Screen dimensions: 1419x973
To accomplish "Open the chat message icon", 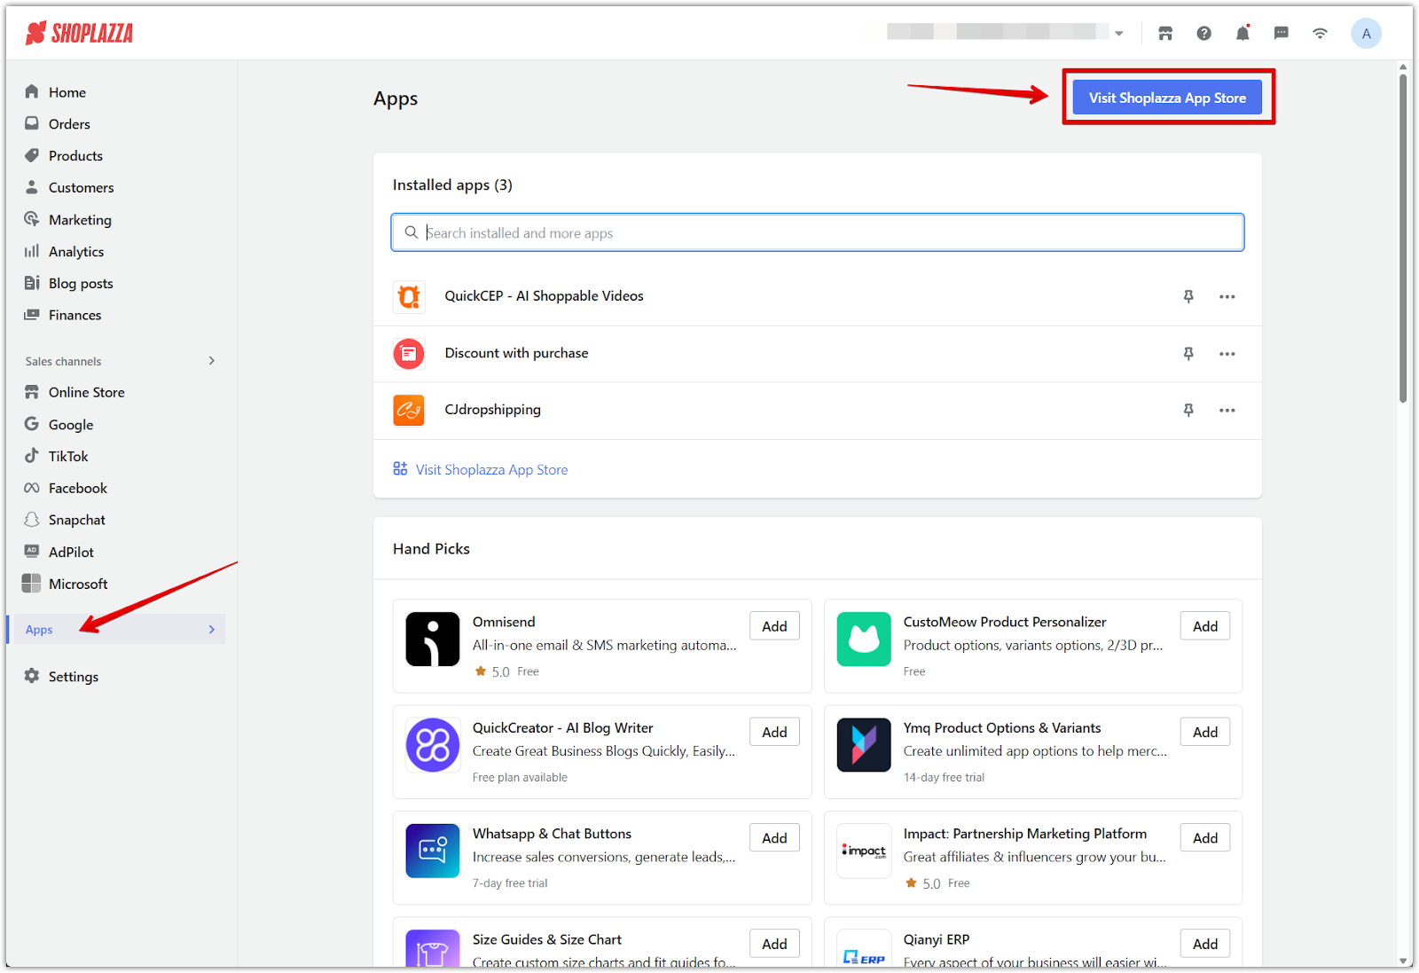I will point(1281,34).
